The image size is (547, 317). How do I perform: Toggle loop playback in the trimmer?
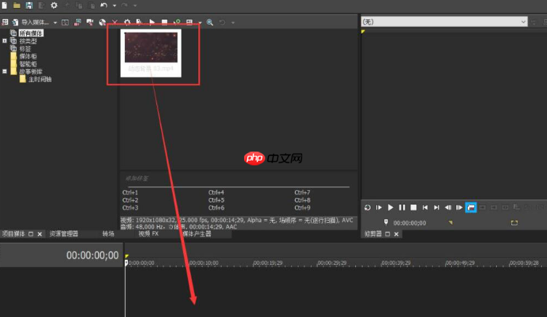368,207
